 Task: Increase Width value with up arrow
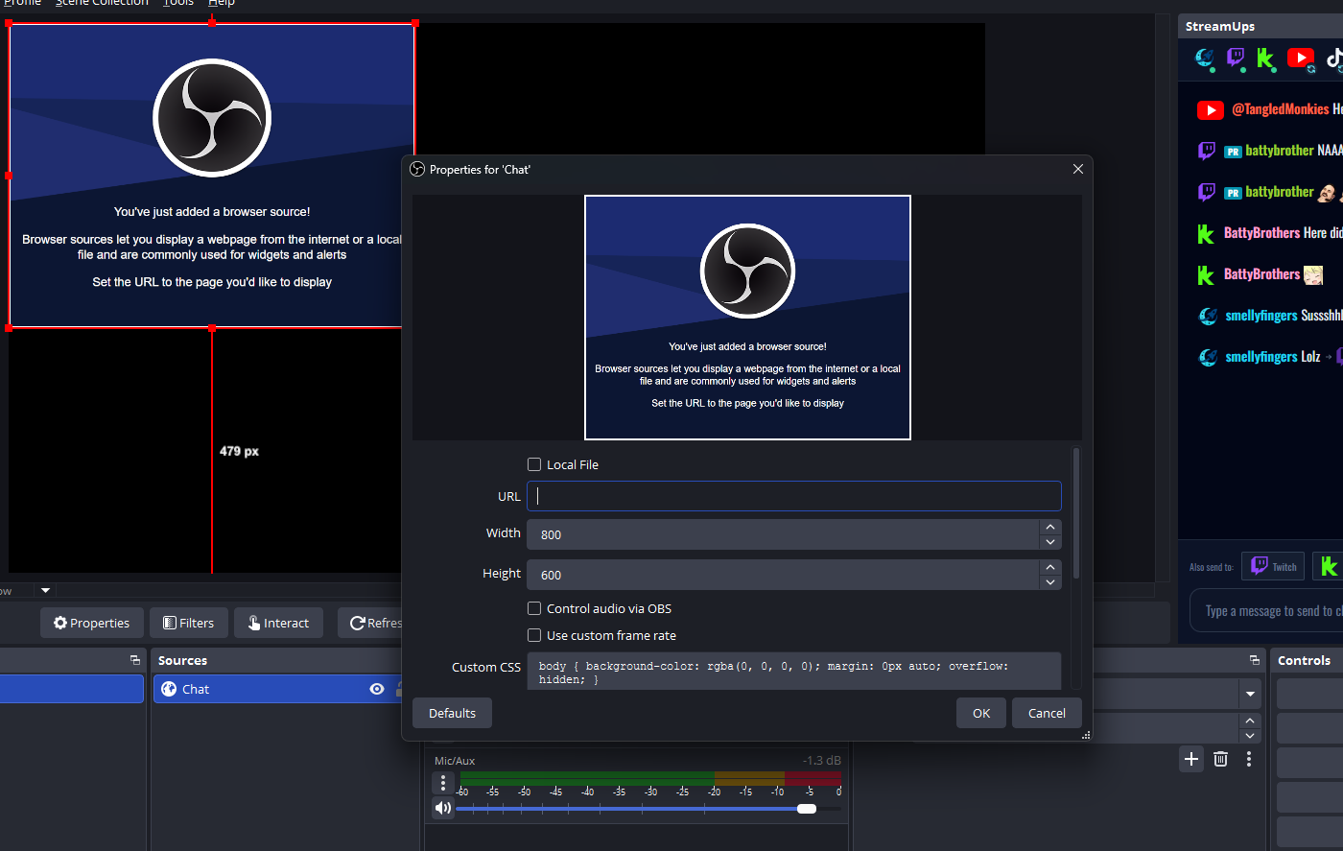click(x=1050, y=527)
